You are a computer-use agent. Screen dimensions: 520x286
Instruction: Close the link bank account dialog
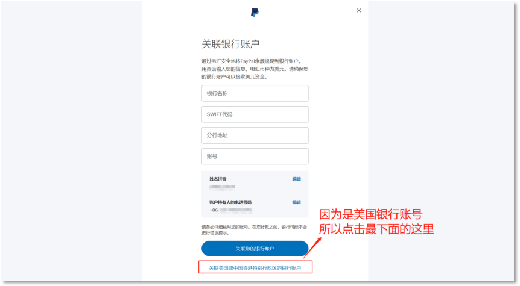[x=359, y=11]
